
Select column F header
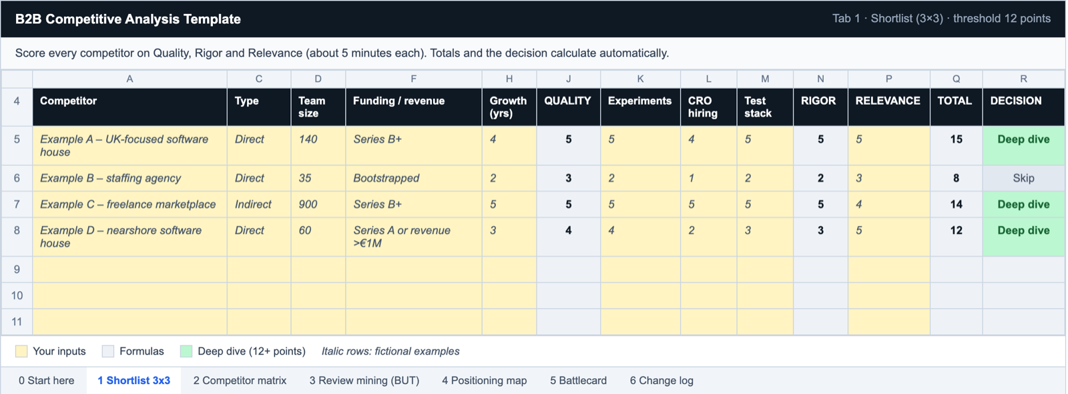pyautogui.click(x=414, y=79)
